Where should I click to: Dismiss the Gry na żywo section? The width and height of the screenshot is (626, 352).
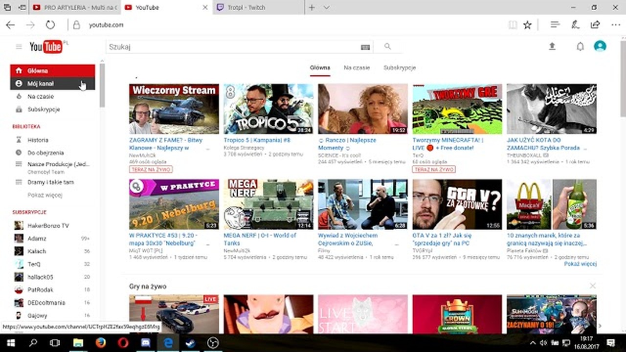tap(593, 286)
